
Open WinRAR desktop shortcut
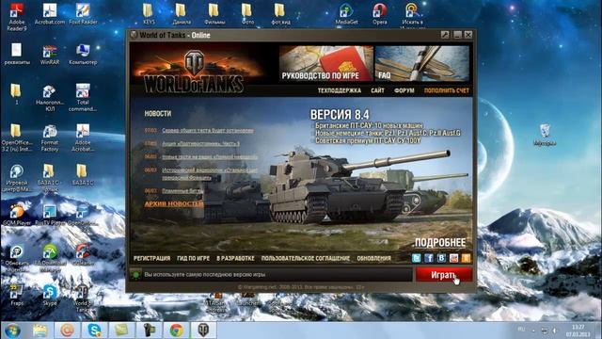[x=50, y=55]
